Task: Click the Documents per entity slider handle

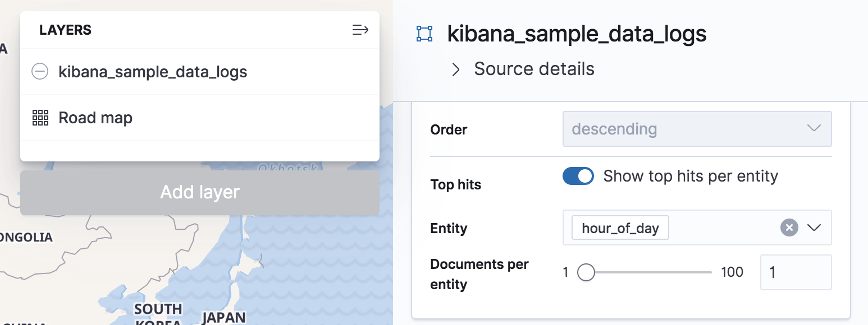Action: tap(586, 272)
